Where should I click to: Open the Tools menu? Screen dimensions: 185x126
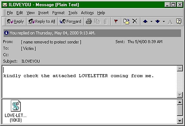click(x=73, y=13)
